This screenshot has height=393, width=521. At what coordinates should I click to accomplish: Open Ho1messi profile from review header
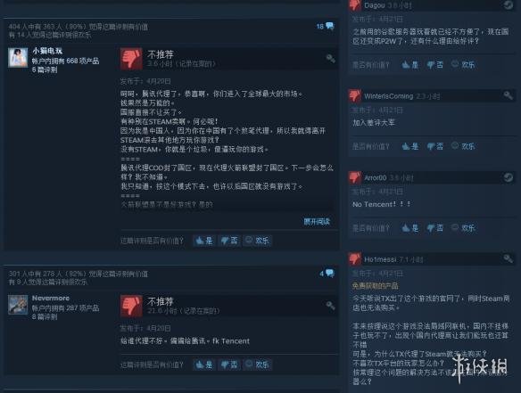380,259
